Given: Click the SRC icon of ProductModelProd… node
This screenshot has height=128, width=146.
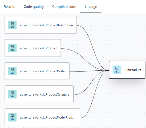Looking at the screenshot, I should (x=12, y=117).
